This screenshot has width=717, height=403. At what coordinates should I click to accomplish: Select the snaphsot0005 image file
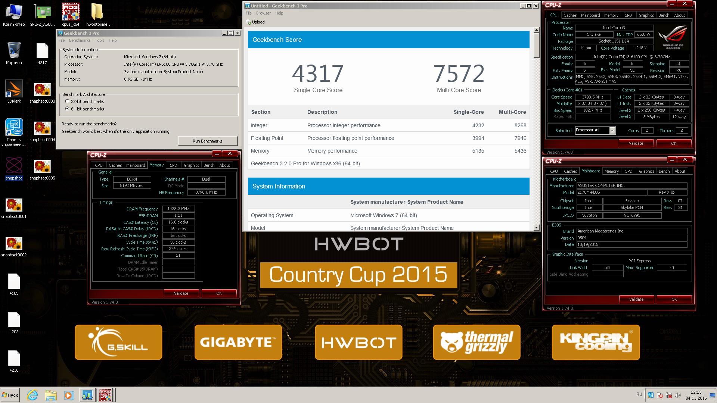[x=42, y=169]
